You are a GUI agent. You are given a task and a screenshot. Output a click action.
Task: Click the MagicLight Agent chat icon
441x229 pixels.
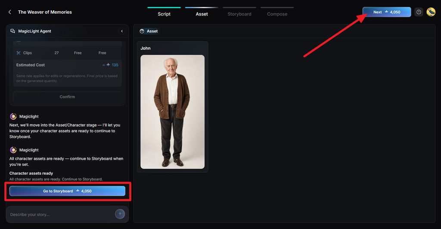tap(12, 31)
